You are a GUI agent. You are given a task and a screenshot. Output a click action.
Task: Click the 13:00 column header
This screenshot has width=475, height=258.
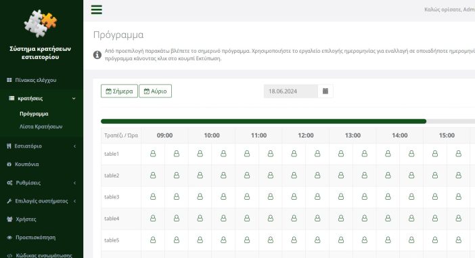click(353, 135)
